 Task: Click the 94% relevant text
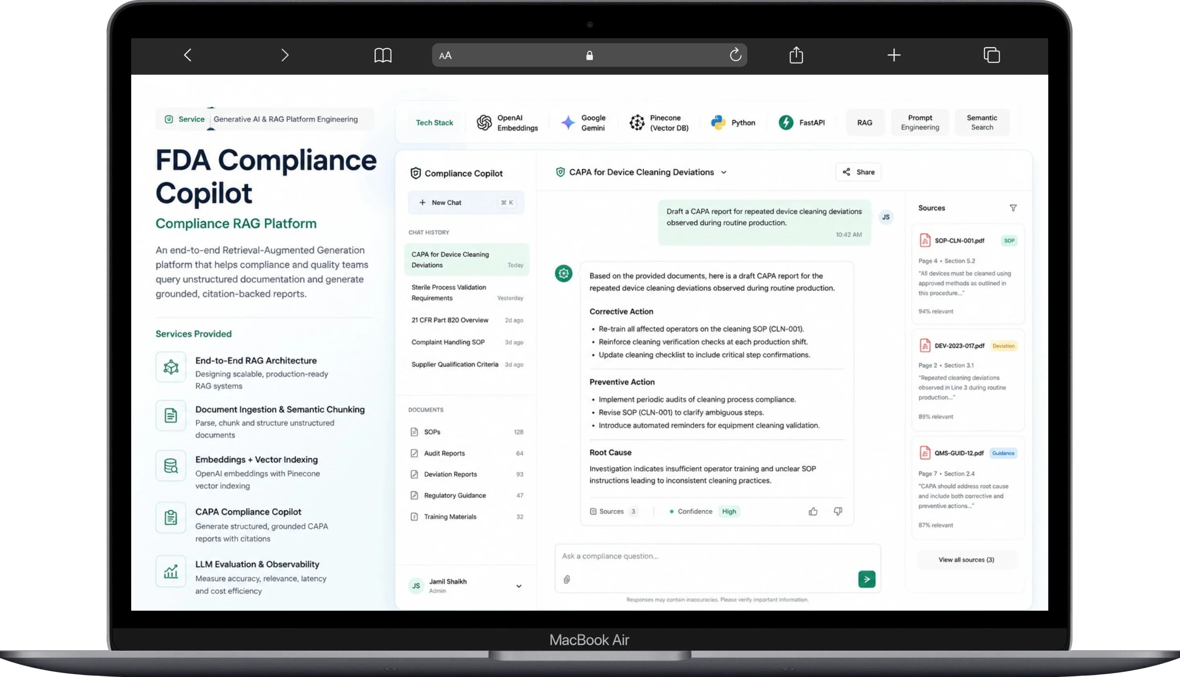click(x=936, y=312)
